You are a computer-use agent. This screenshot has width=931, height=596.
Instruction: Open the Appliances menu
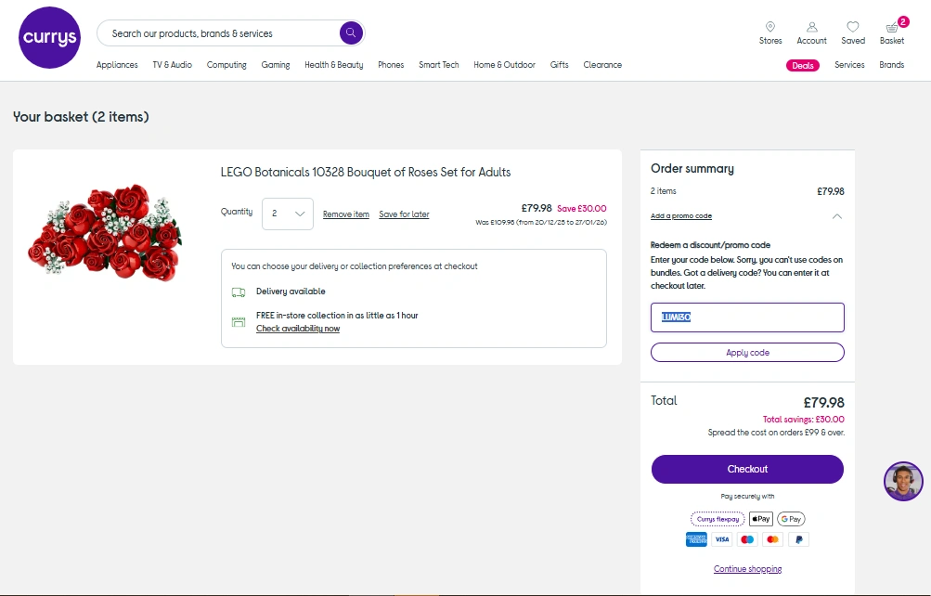coord(117,65)
